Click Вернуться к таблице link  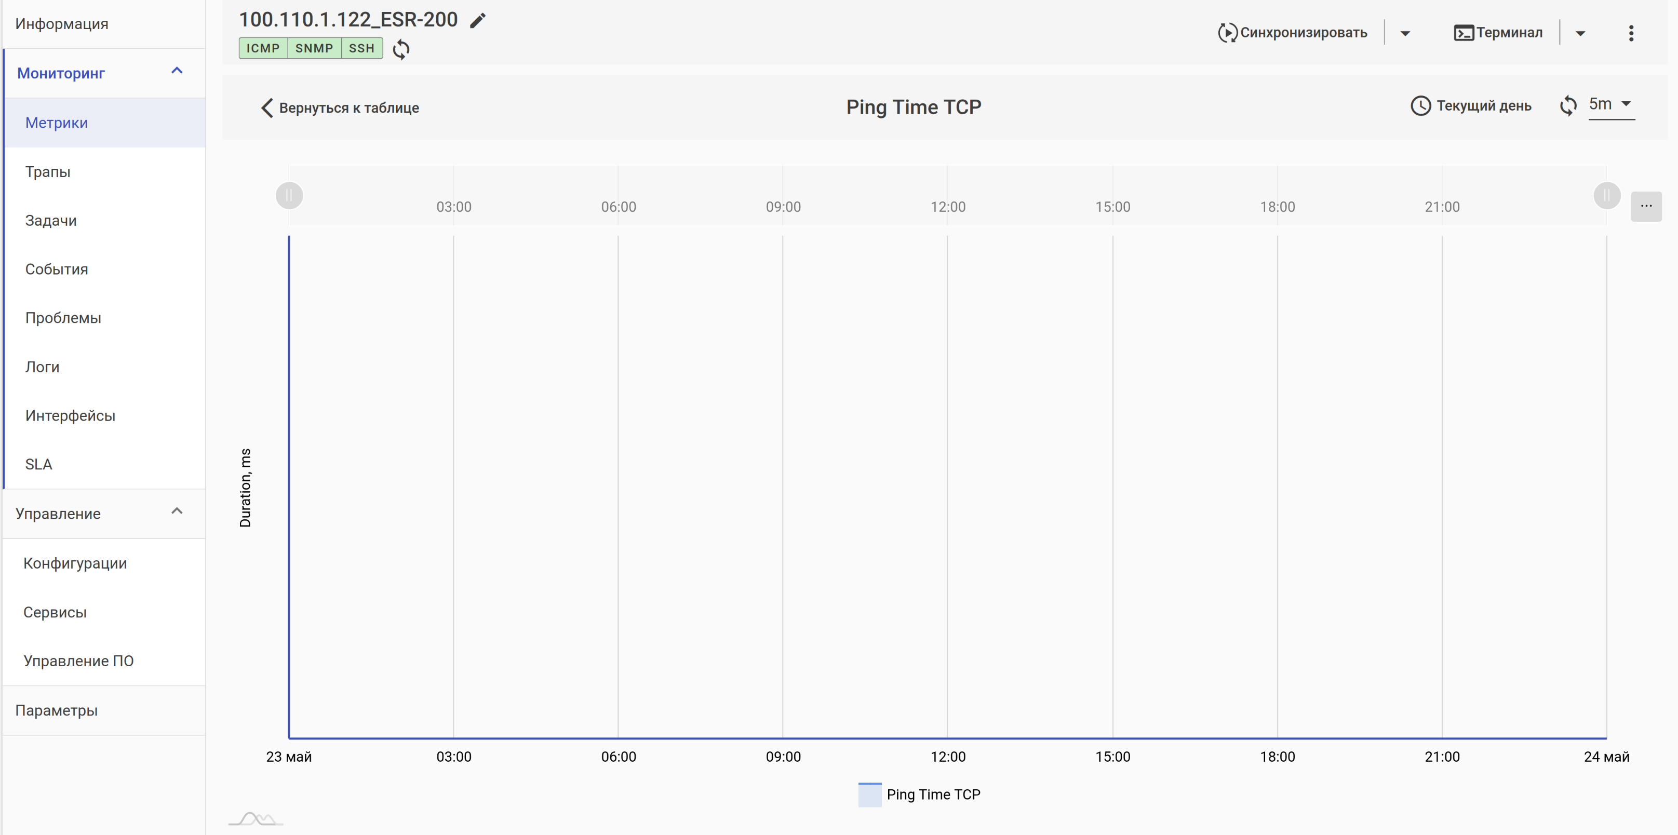coord(348,108)
